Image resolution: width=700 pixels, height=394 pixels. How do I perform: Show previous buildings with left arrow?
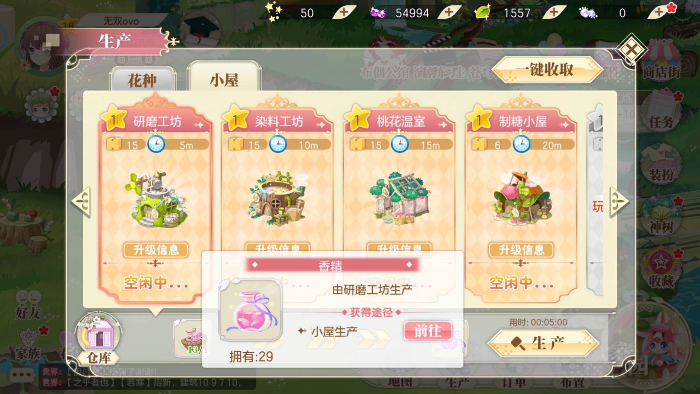coord(81,202)
